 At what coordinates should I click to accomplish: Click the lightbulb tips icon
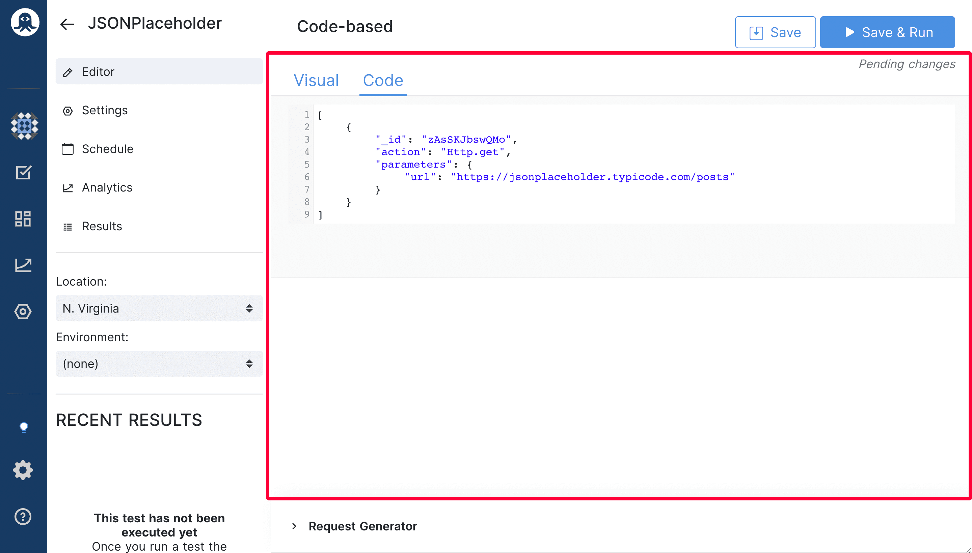point(24,427)
